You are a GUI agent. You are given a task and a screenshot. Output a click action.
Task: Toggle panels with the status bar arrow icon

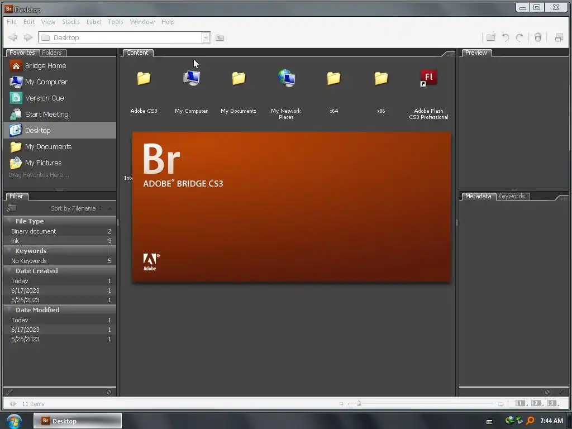(x=13, y=404)
